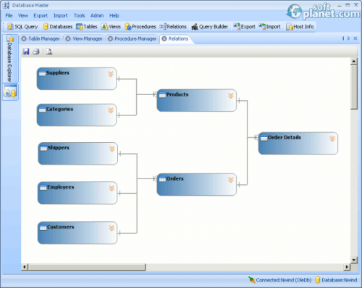Screen dimensions: 362x288
Task: Close the Table Manager tab icon
Action: [x=24, y=38]
